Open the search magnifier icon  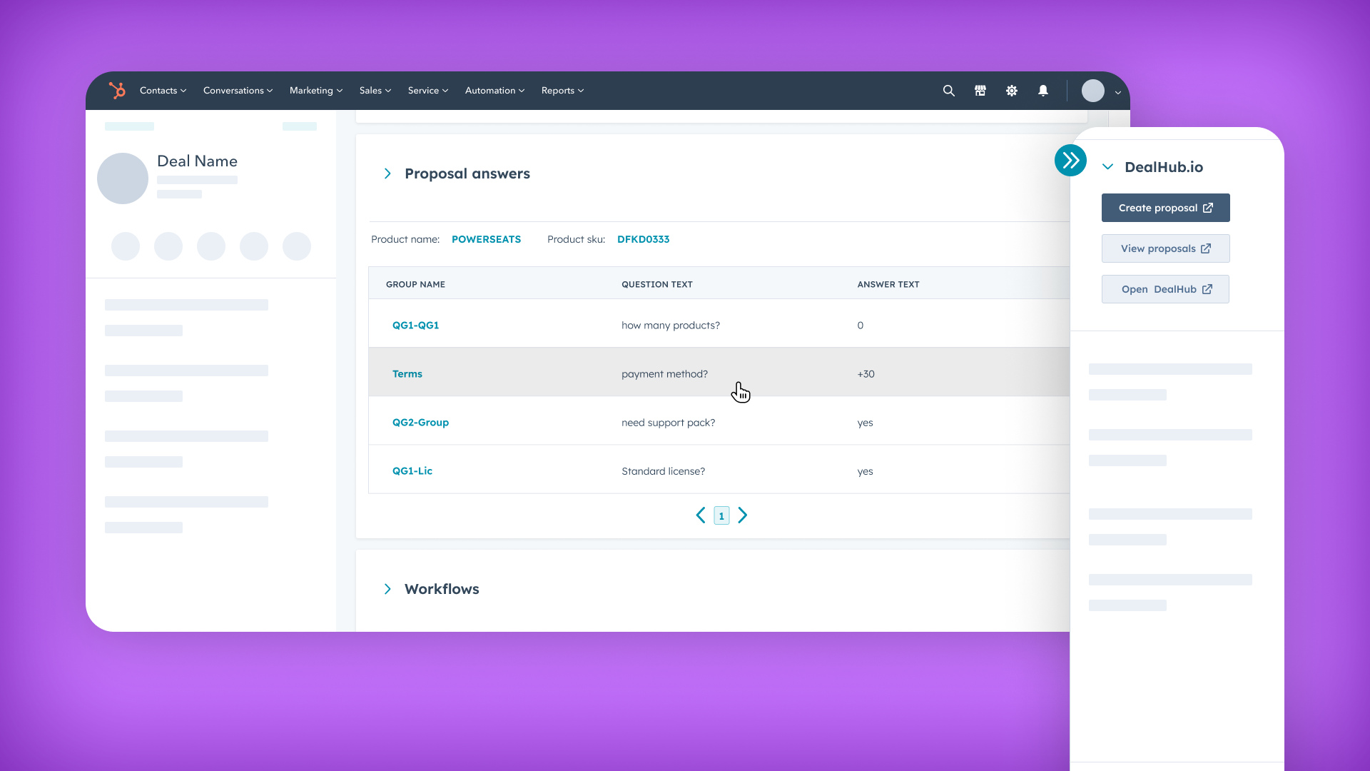click(948, 91)
